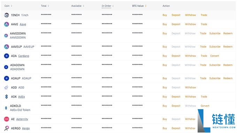Trade ADA from its row
Screen dimensions: 237x133
pyautogui.click(x=204, y=56)
